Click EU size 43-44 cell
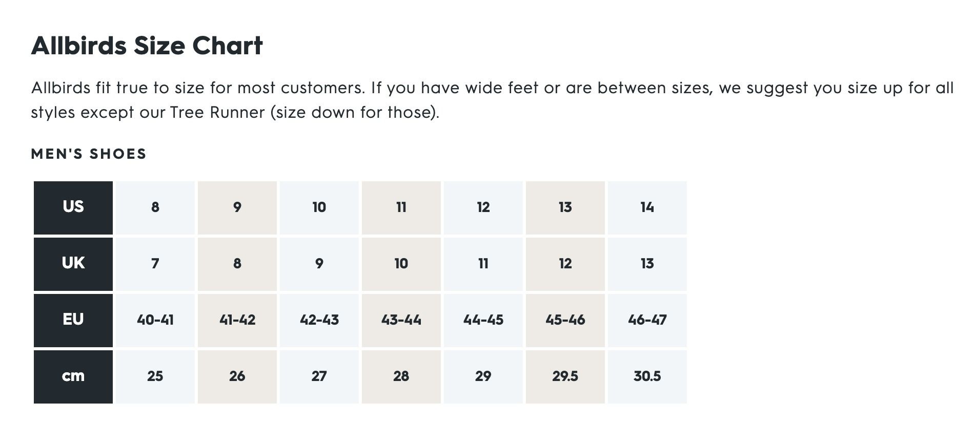 (x=401, y=321)
